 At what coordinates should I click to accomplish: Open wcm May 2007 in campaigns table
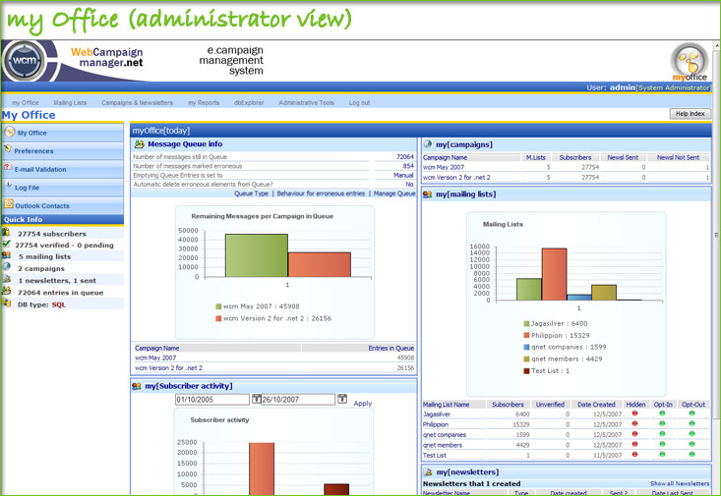coord(444,167)
